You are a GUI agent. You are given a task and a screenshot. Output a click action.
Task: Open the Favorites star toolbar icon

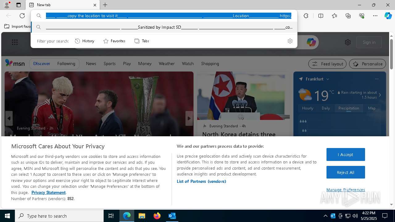[335, 16]
